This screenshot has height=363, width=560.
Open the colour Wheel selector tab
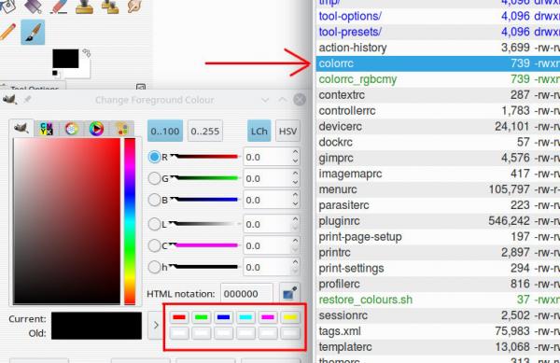click(x=96, y=129)
